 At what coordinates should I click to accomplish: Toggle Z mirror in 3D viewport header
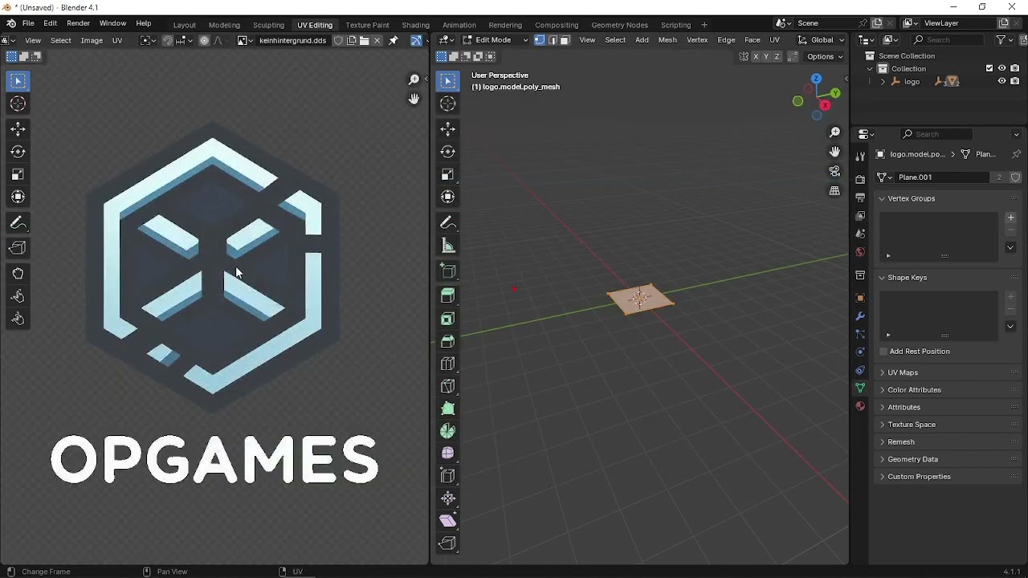(x=777, y=56)
